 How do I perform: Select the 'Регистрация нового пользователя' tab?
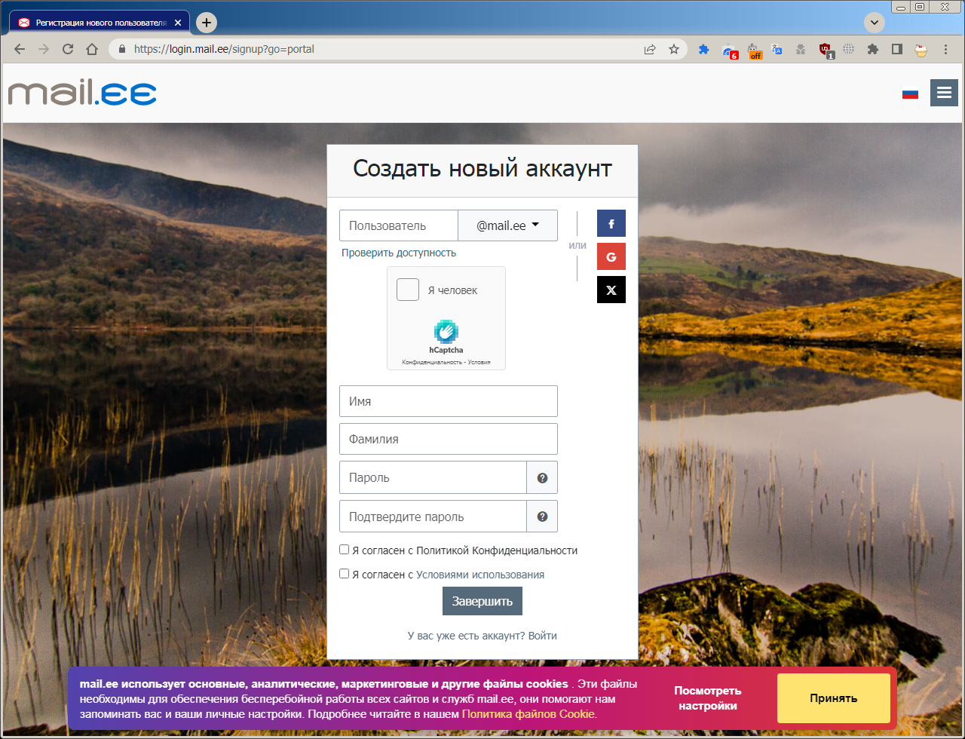[98, 23]
